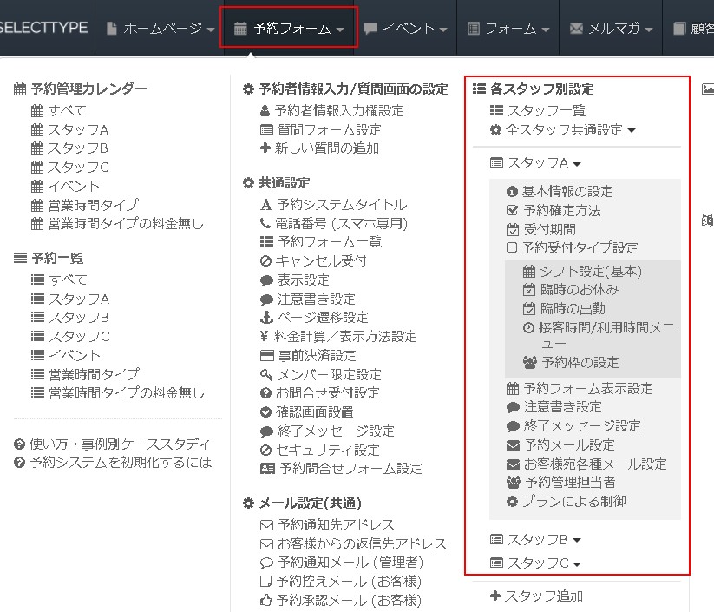
Task: Open the 予約フォーム menu
Action: [287, 26]
